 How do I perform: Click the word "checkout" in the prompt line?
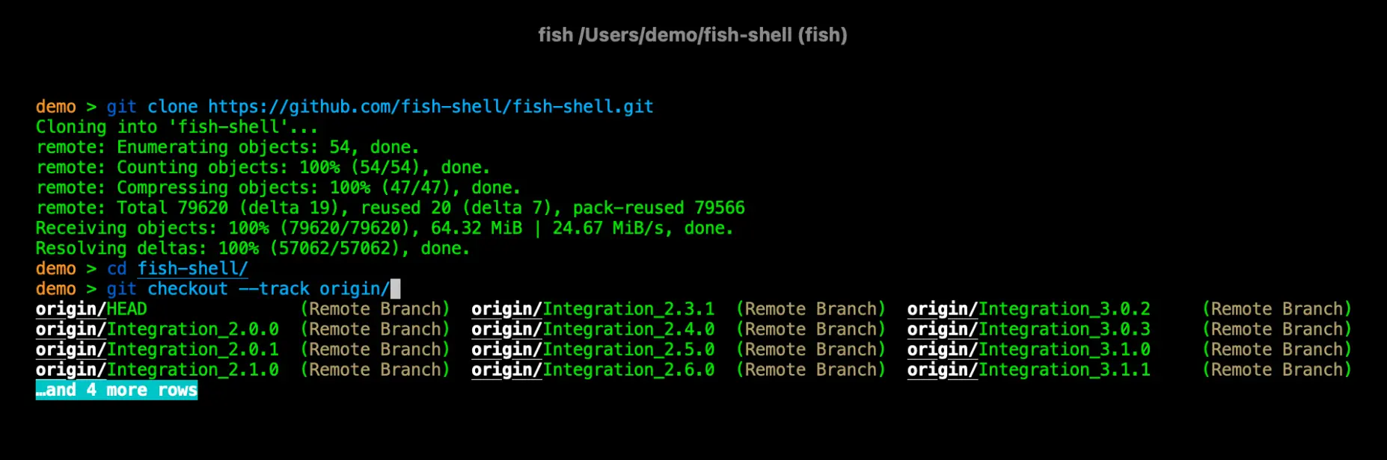click(187, 289)
